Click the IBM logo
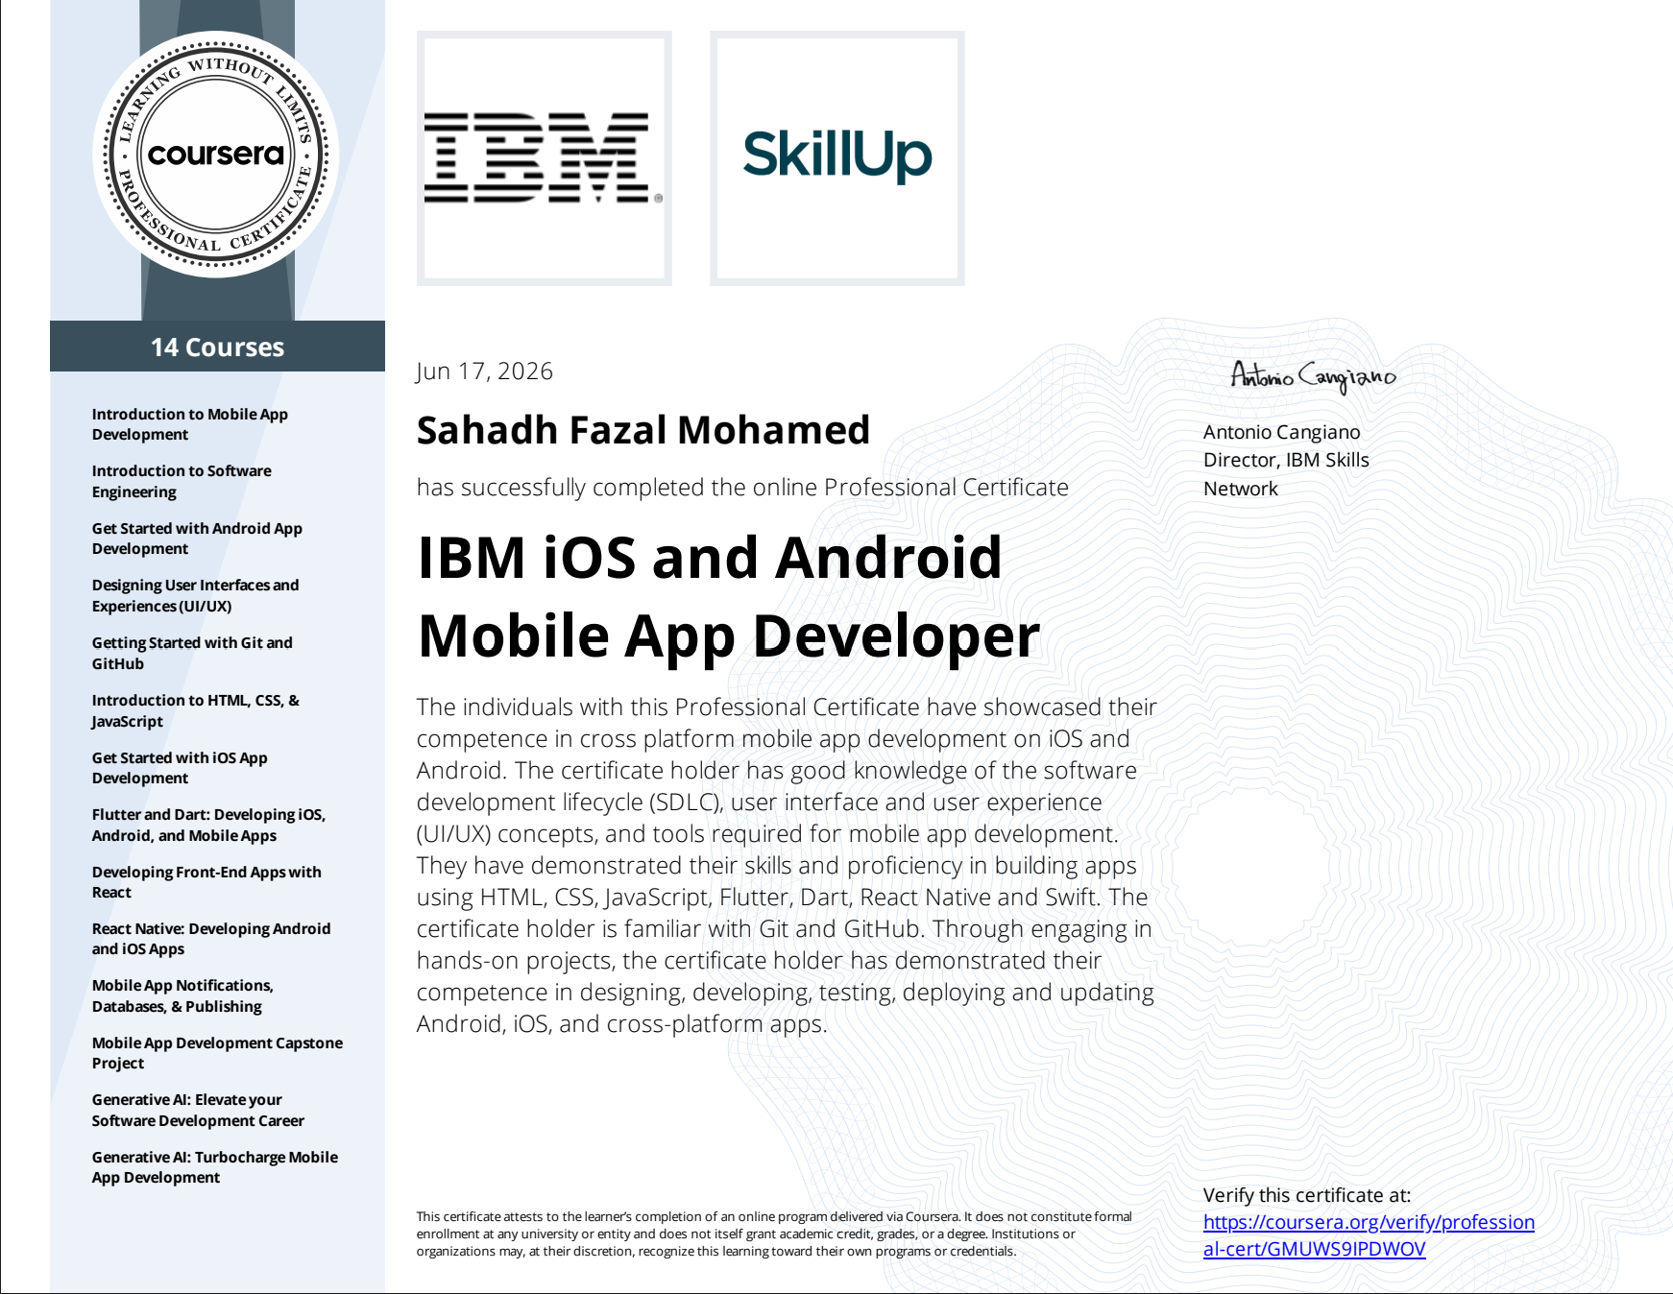 point(544,158)
